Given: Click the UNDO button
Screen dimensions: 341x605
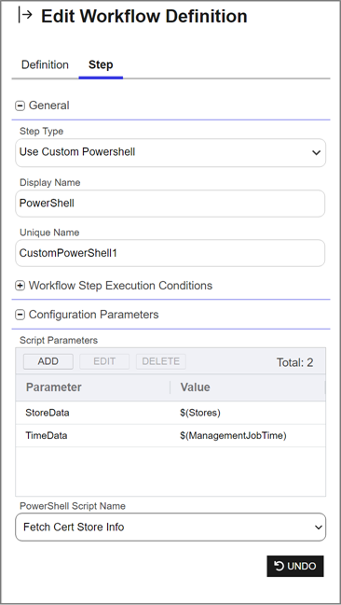Looking at the screenshot, I should pyautogui.click(x=295, y=566).
